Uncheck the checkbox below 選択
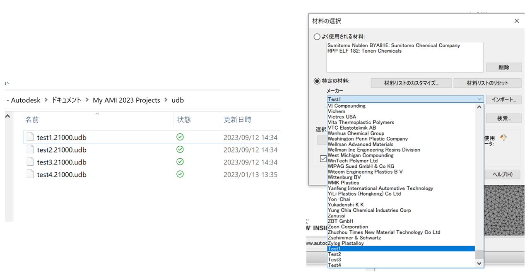Image resolution: width=532 pixels, height=273 pixels. 323,159
